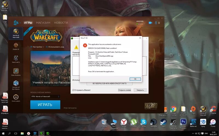Open the Windows Start menu
Screen dimensions: 219x136
tap(3, 134)
